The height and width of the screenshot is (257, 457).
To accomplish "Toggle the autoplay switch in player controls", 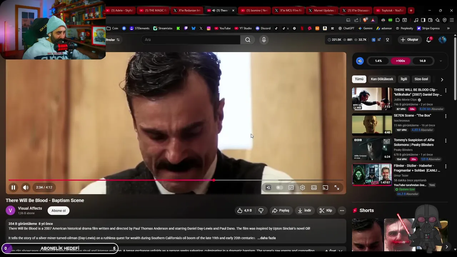I will (x=280, y=187).
